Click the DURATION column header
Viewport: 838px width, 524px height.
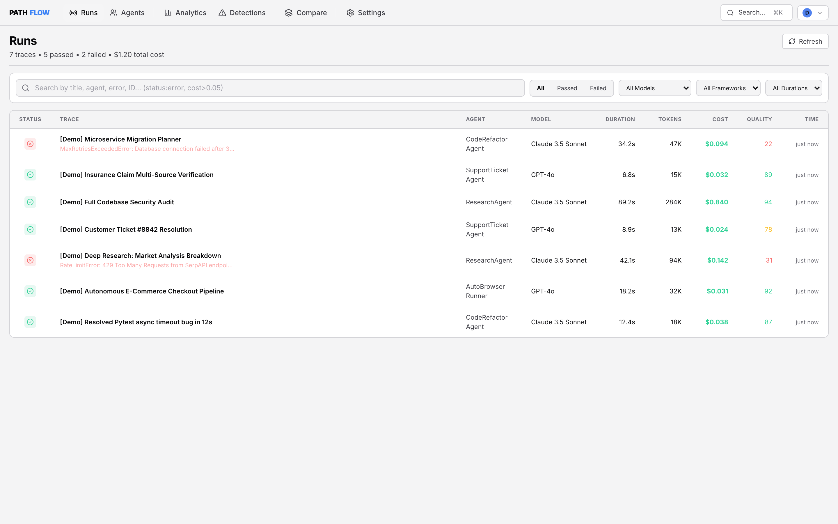coord(620,119)
